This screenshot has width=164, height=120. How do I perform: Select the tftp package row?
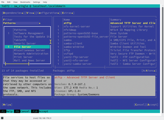coord(105,50)
